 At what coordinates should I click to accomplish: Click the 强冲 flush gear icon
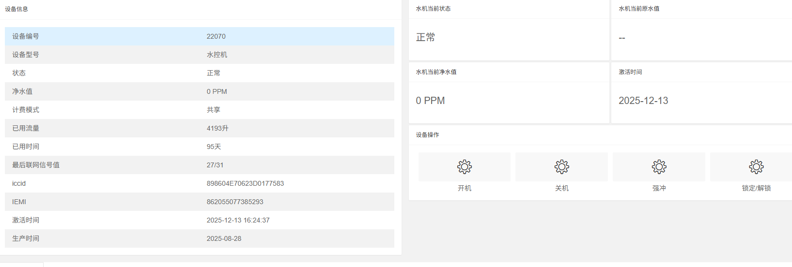[659, 167]
